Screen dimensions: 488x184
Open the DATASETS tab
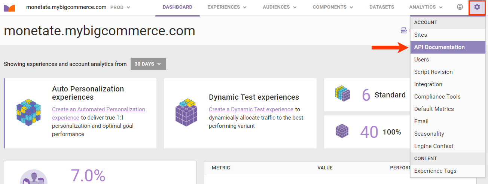point(381,7)
